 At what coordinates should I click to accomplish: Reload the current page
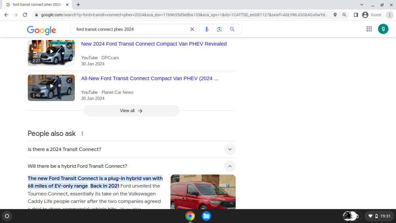[25, 15]
